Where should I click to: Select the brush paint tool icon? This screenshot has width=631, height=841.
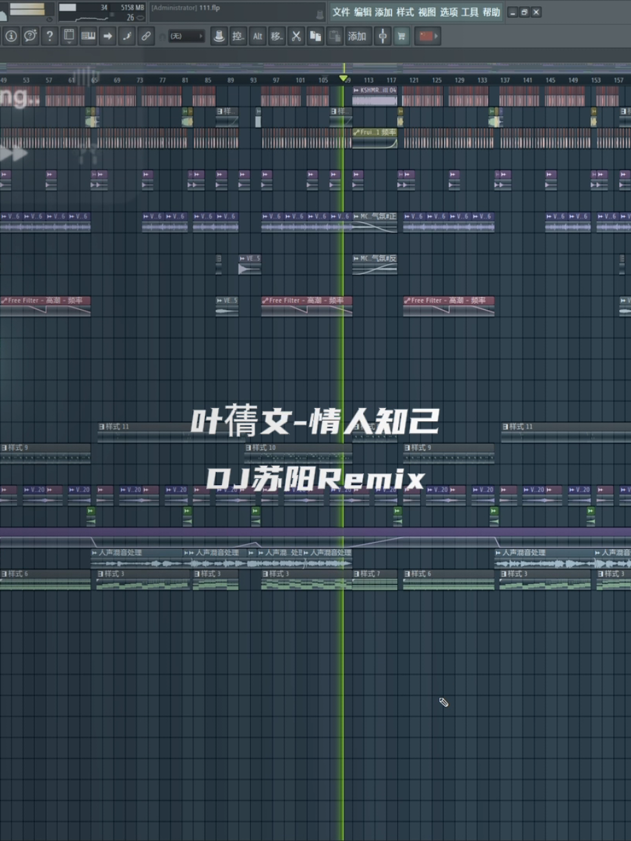pyautogui.click(x=126, y=36)
